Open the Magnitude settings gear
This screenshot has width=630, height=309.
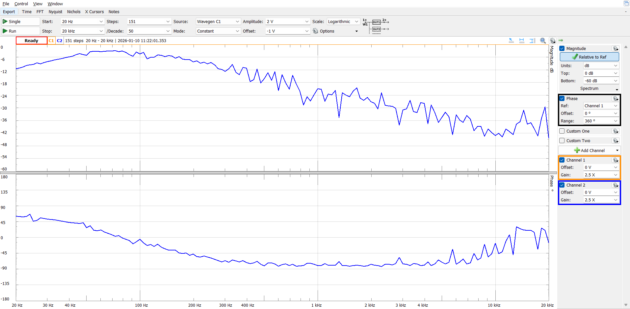pos(615,48)
